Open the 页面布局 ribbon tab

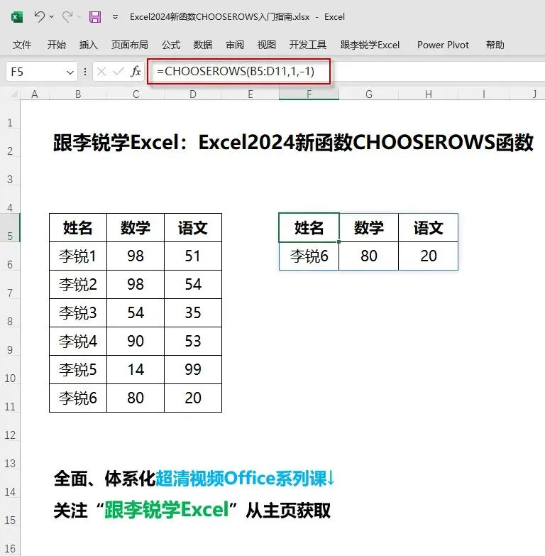130,45
